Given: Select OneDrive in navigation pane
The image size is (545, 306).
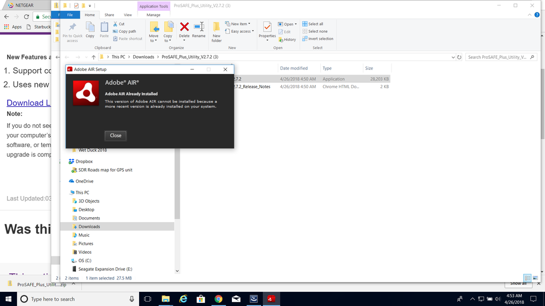Looking at the screenshot, I should tap(85, 181).
